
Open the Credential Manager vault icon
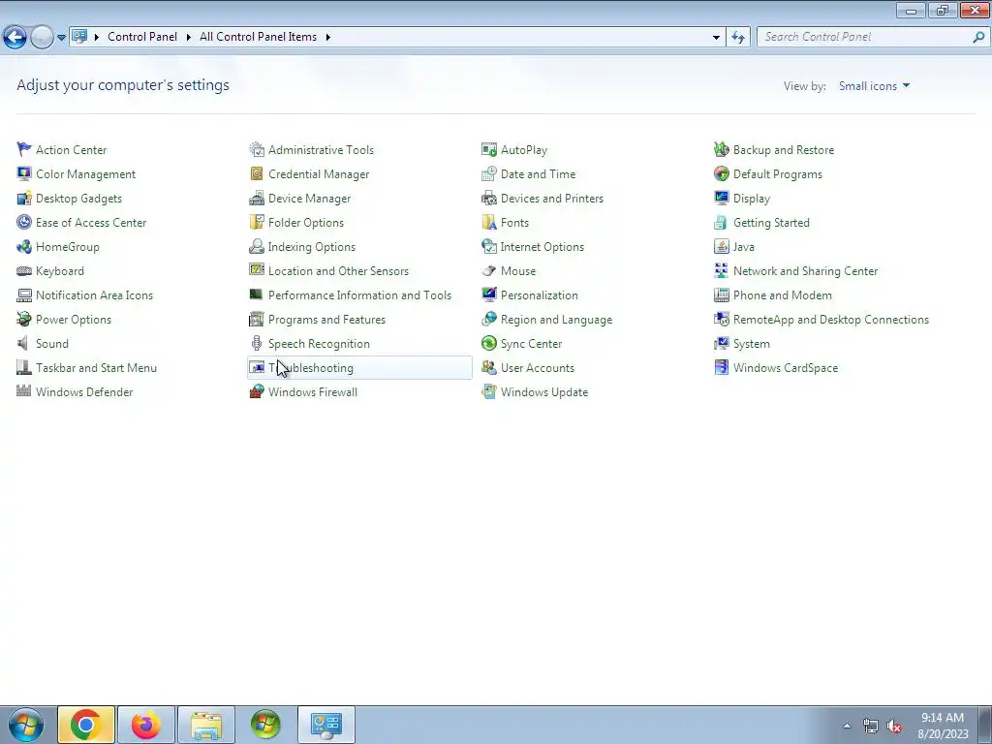point(256,173)
